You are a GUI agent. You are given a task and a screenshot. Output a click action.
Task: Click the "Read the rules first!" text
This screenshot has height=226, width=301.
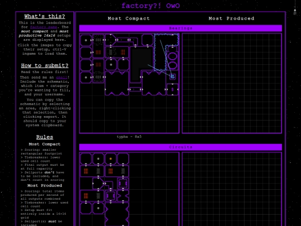coord(45,72)
